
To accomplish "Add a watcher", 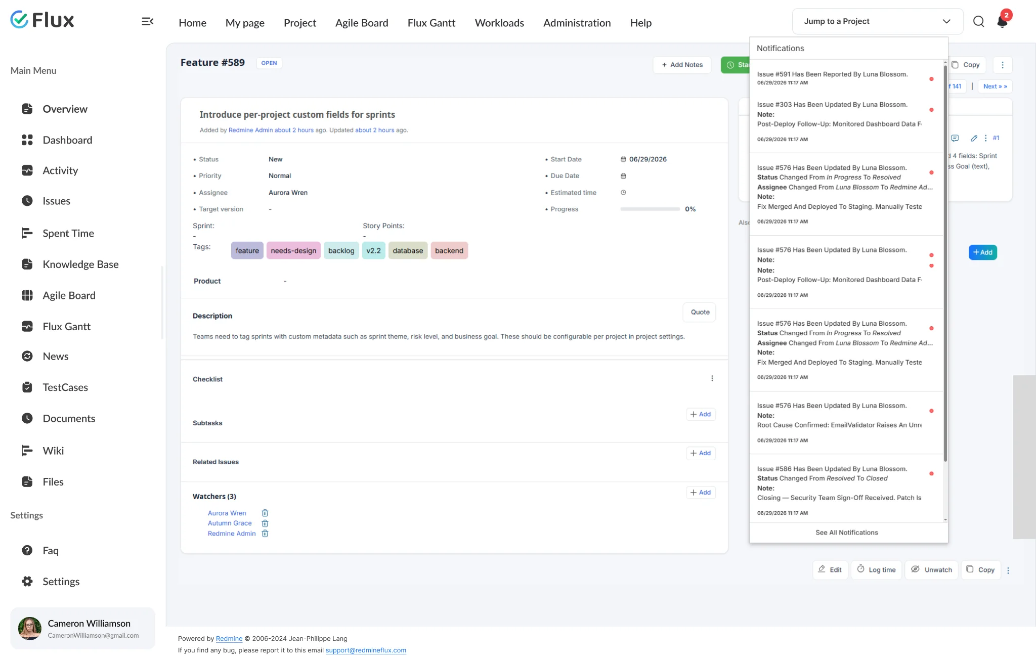I will click(701, 493).
